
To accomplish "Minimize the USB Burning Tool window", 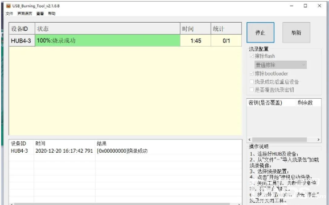I will pos(291,6).
